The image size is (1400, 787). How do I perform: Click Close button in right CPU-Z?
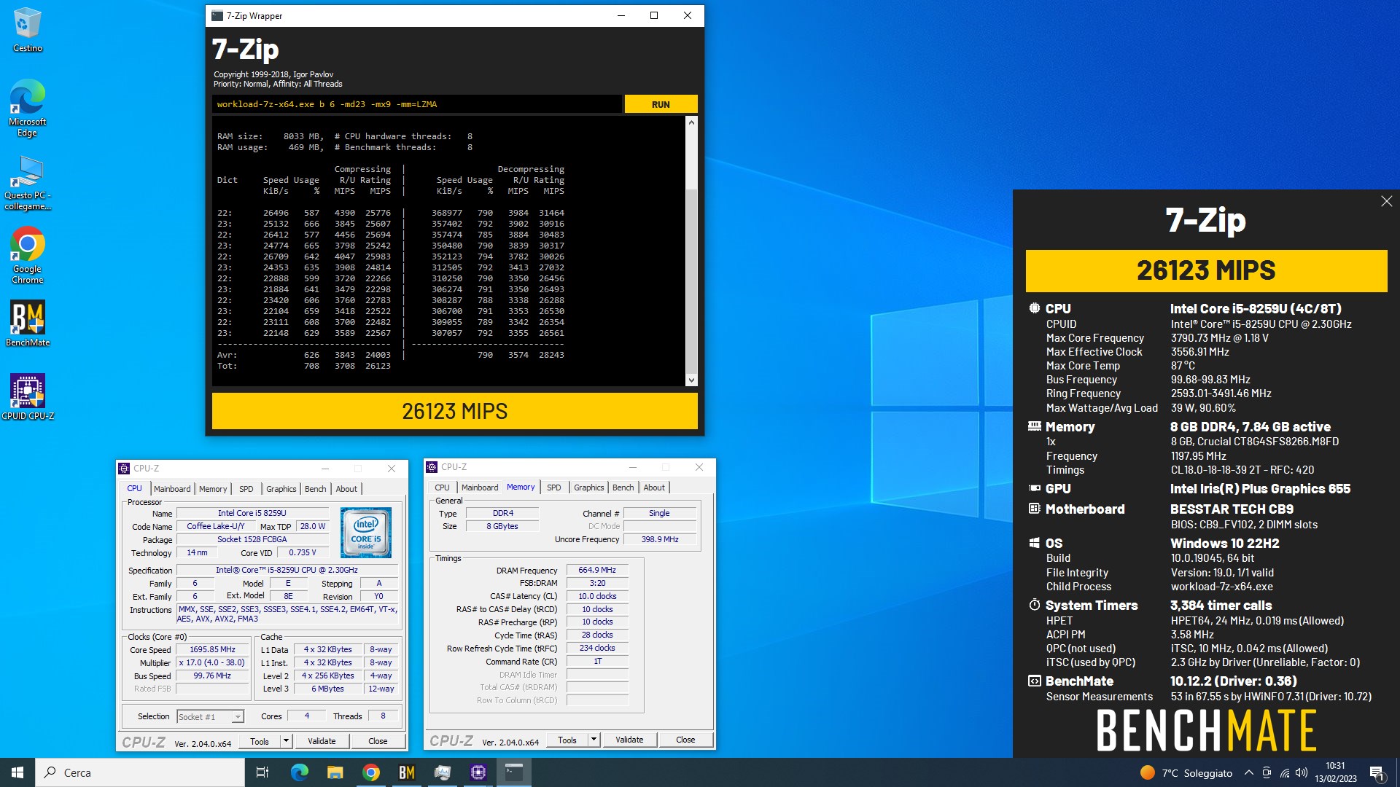pos(685,740)
